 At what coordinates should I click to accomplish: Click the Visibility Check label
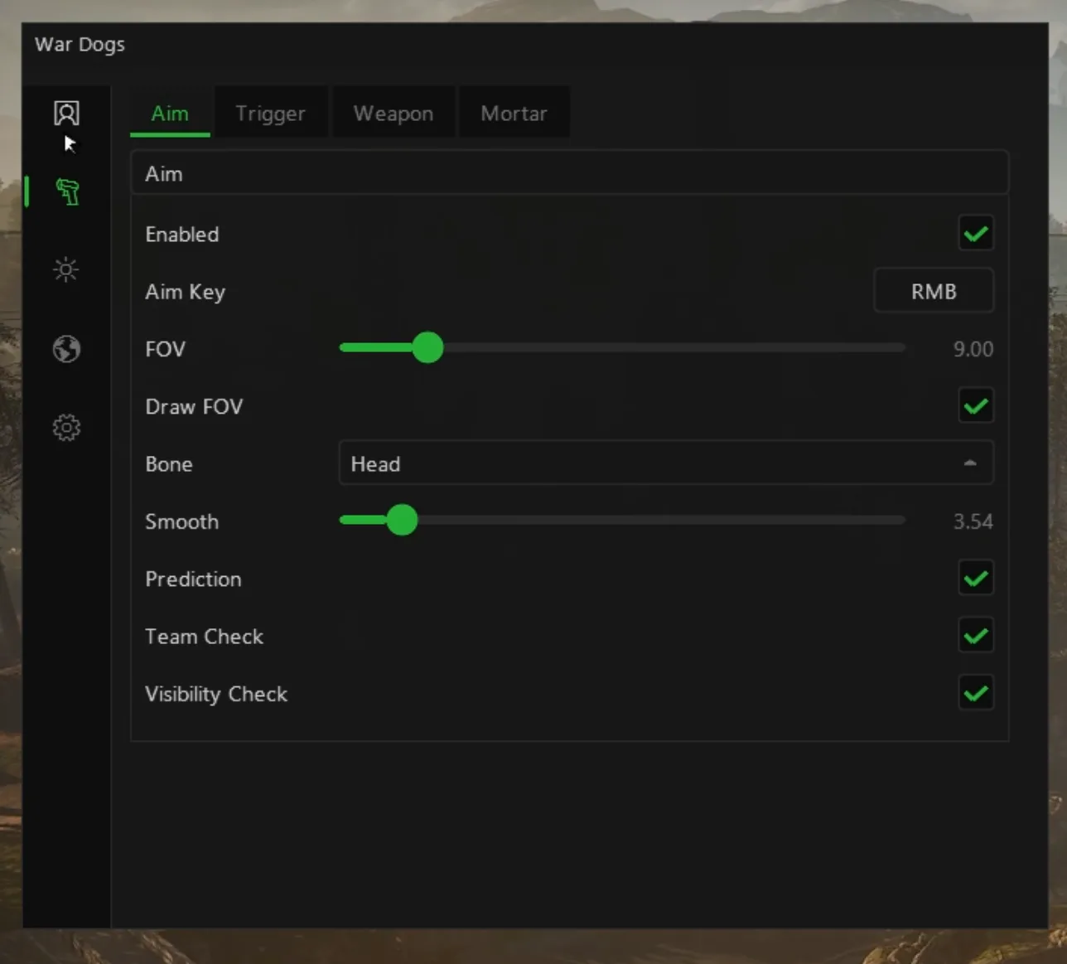216,694
